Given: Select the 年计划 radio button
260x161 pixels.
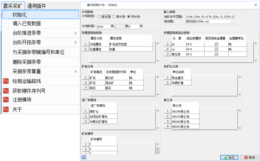Looking at the screenshot, I should coord(99,16).
